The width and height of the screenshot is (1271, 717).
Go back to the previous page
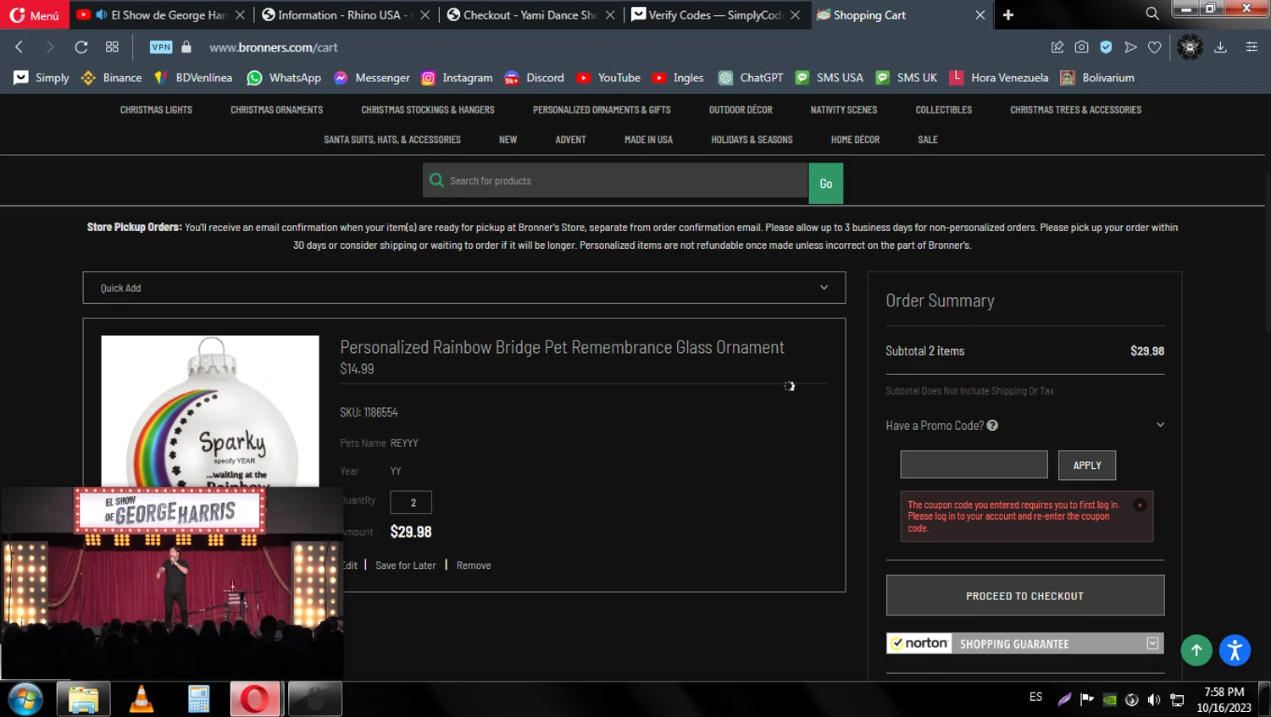click(x=19, y=47)
